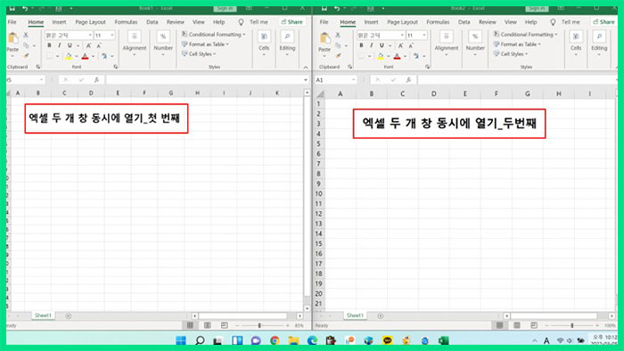Open Windows Start menu on taskbar
Screen dimensions: 624x351
[x=181, y=340]
